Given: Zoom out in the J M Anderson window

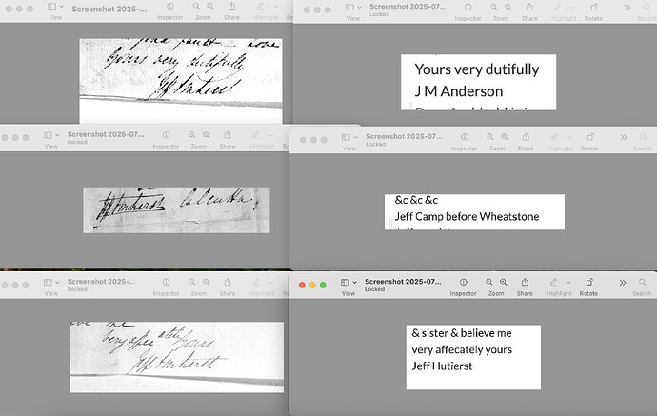Looking at the screenshot, I should coord(494,7).
